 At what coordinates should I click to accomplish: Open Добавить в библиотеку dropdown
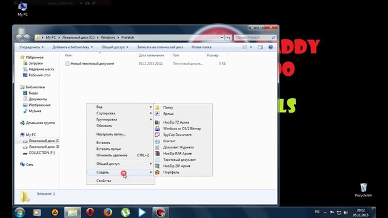72,47
